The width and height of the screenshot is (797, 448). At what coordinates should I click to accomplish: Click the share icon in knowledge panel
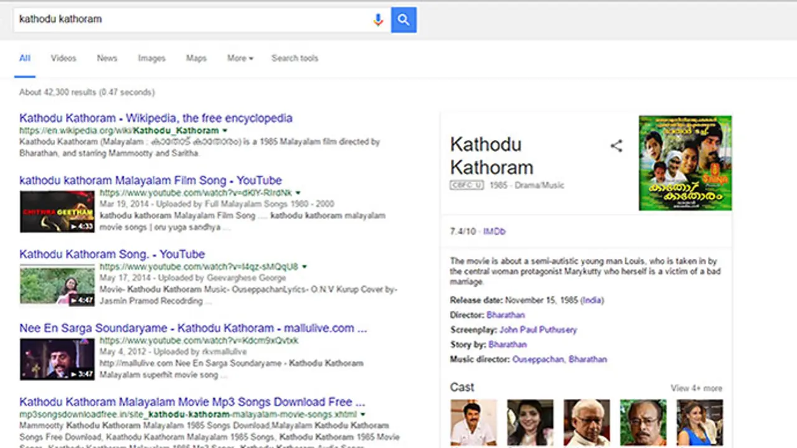pyautogui.click(x=616, y=146)
